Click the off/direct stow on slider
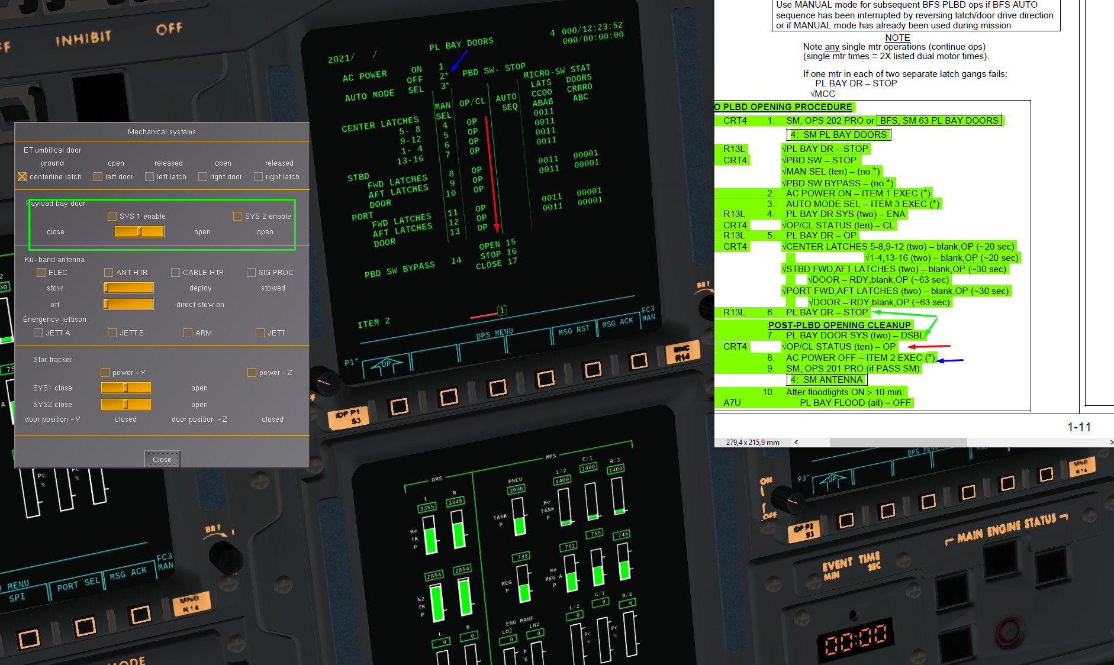Viewport: 1114px width, 665px height. (128, 304)
